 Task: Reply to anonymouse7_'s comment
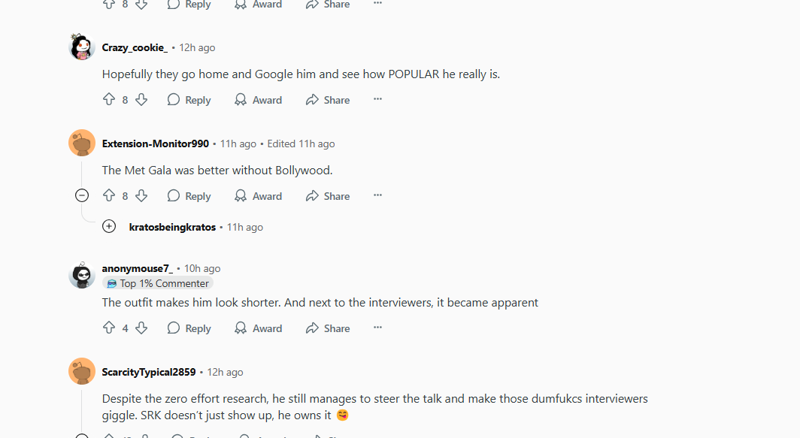click(189, 328)
